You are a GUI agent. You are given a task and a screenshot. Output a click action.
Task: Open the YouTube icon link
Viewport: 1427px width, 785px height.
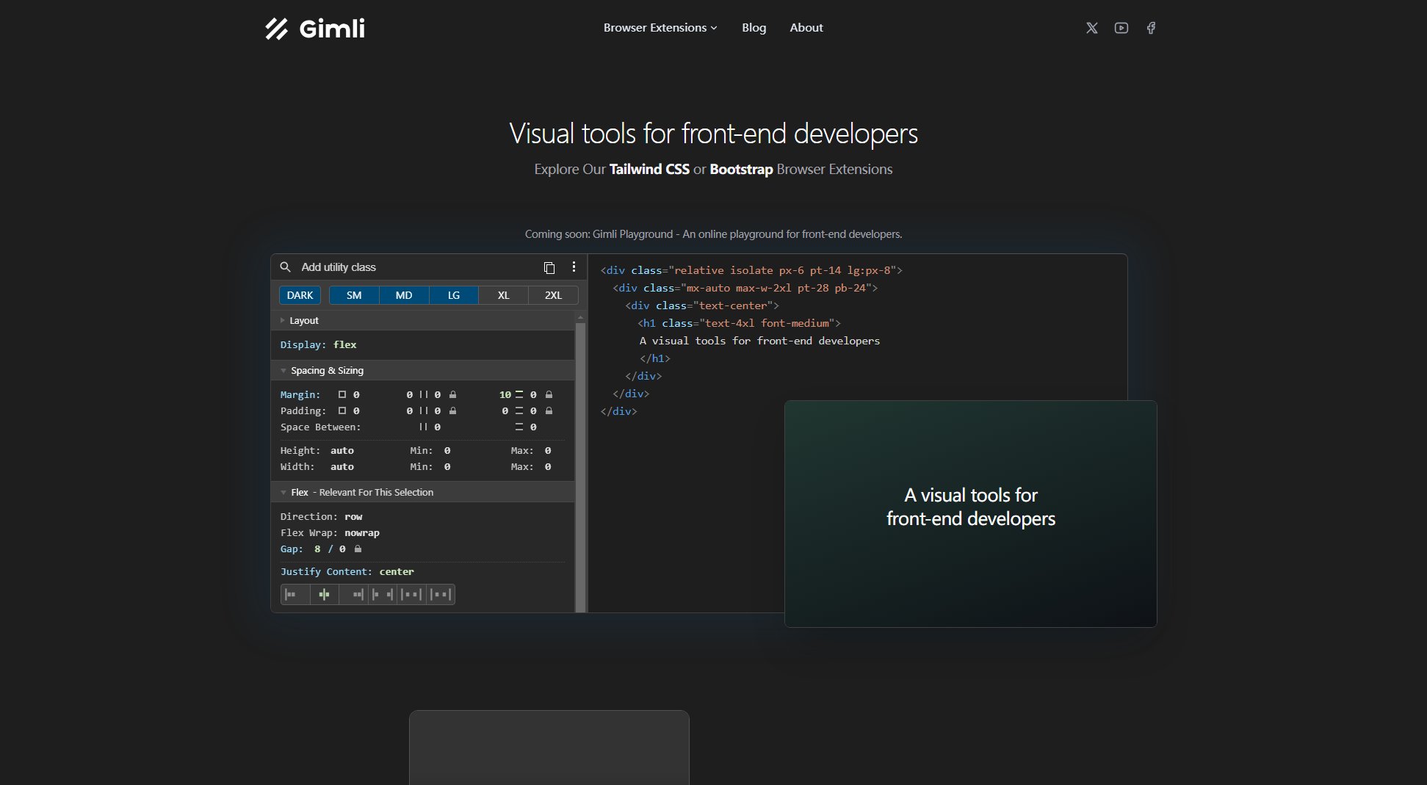click(1121, 28)
